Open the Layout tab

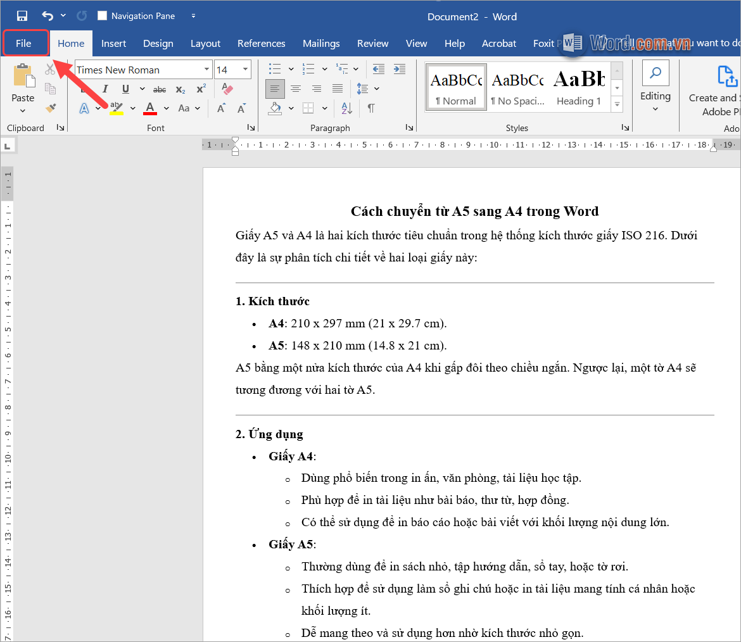coord(205,44)
